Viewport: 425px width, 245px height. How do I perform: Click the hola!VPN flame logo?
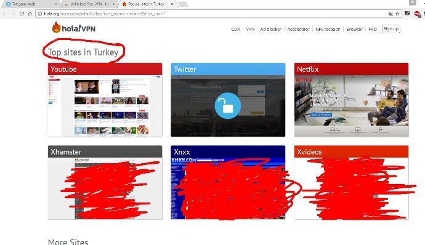tap(74, 28)
